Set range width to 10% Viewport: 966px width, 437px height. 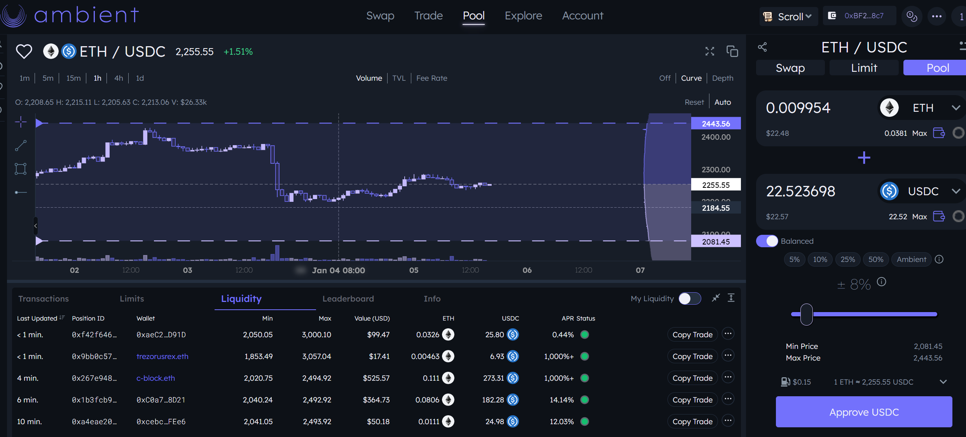[x=820, y=259]
